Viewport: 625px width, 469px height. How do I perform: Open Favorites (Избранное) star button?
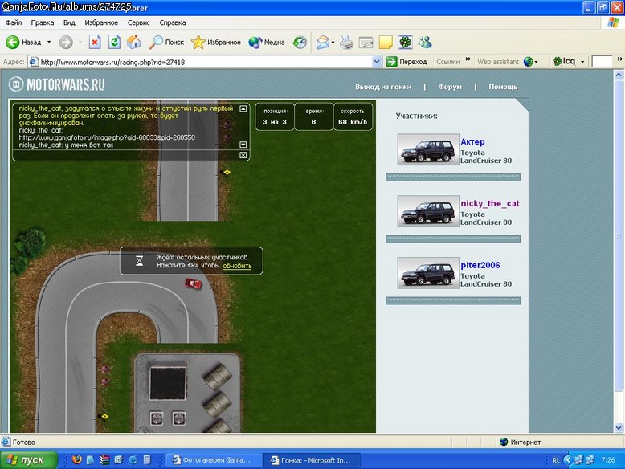[215, 42]
